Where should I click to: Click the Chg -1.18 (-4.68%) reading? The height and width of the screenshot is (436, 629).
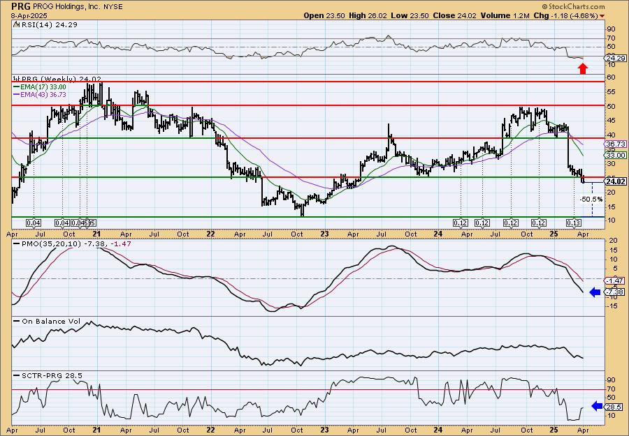coord(566,15)
